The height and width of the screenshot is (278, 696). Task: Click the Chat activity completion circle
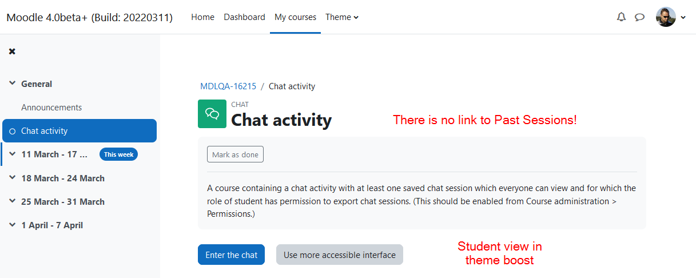click(13, 131)
